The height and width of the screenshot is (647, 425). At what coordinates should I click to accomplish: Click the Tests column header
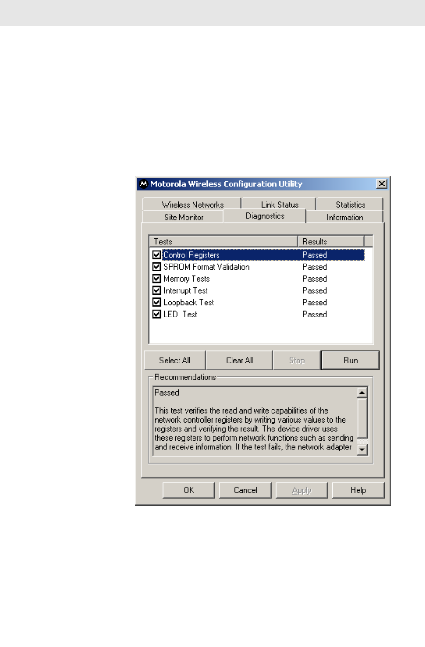[224, 242]
